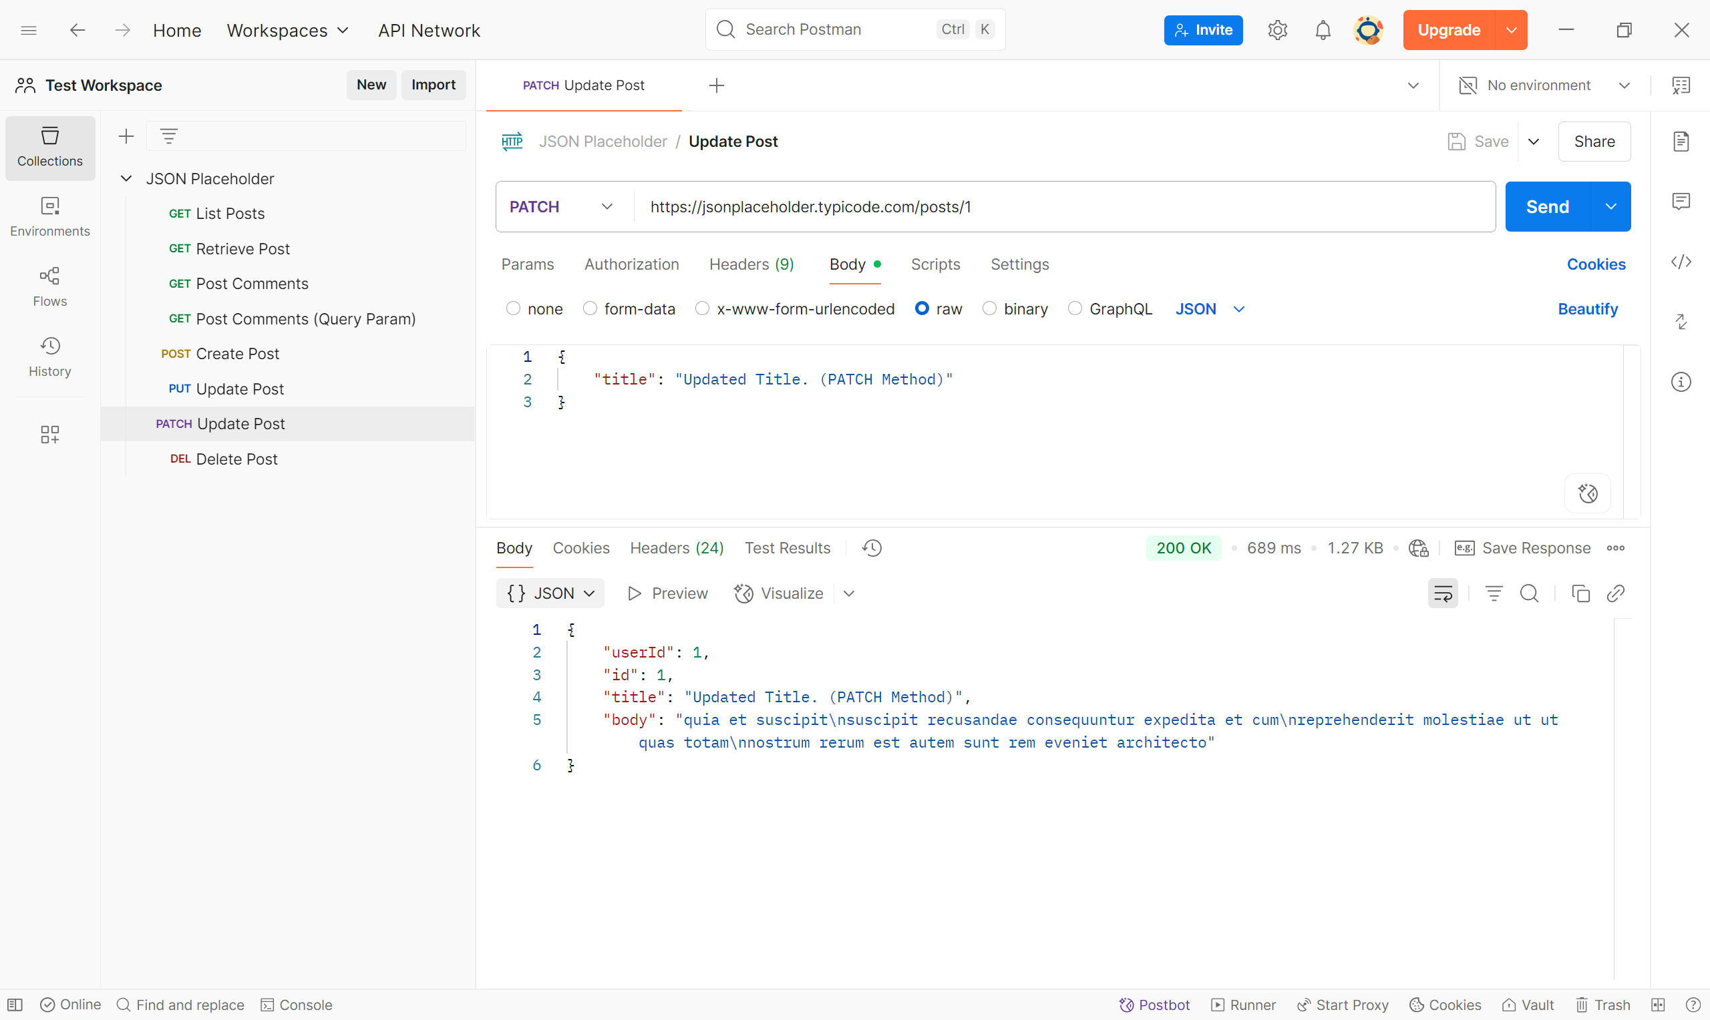Click the user avatar icon

[x=1368, y=29]
